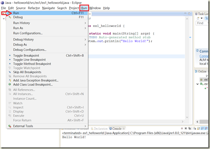Click the Task List Find field
Image resolution: width=210 pixels, height=149 pixels.
coord(202,23)
